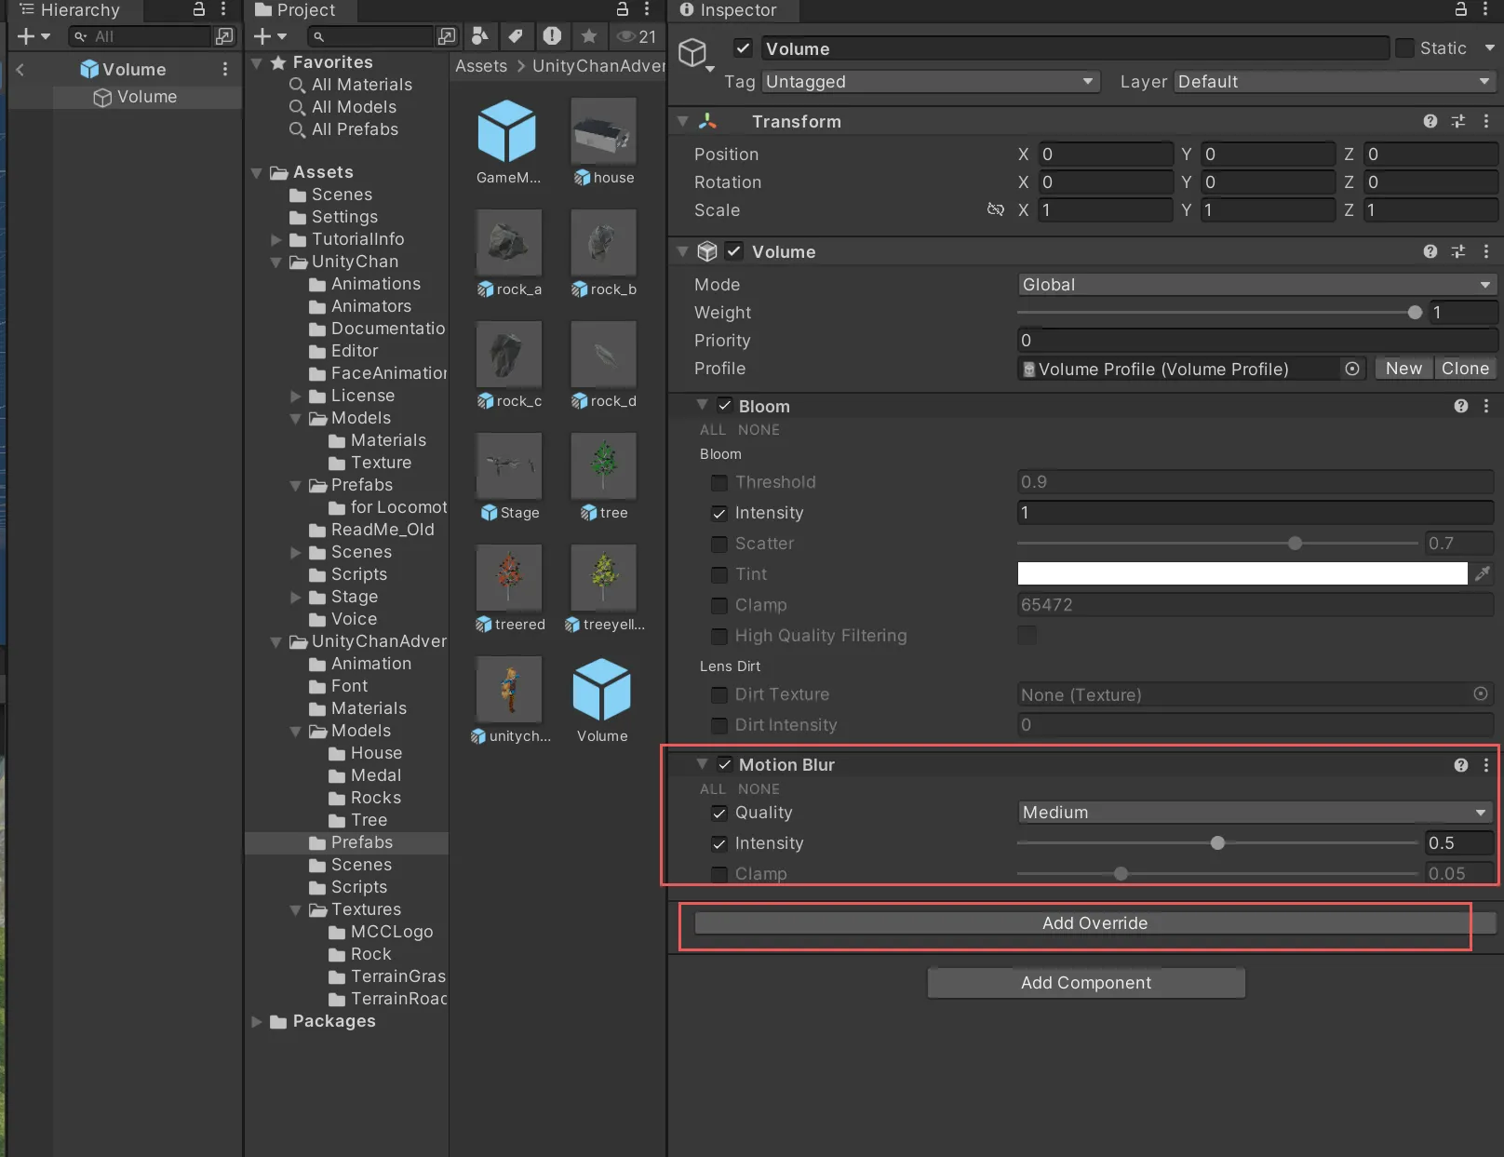Open the Motion Blur Quality dropdown
Image resolution: width=1504 pixels, height=1157 pixels.
coord(1254,813)
